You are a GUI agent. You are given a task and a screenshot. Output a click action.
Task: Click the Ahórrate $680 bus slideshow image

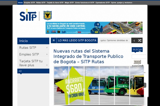(99, 86)
